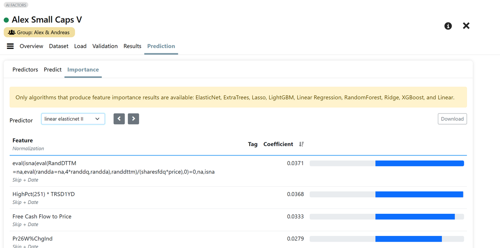This screenshot has width=500, height=248.
Task: Select the Pr26W%ChgInd feature row
Action: click(238, 240)
